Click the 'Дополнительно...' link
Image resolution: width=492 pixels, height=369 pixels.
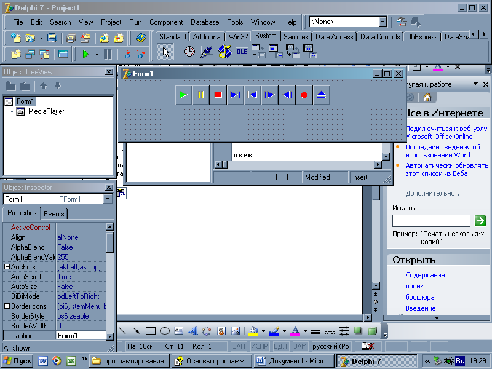(434, 193)
